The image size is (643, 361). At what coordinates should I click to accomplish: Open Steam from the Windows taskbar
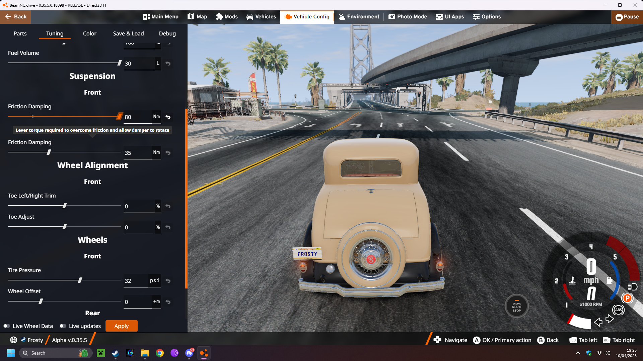(x=115, y=353)
